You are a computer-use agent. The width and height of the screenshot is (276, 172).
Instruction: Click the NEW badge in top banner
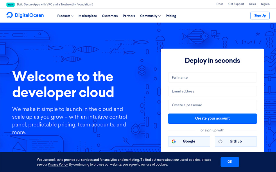tap(10, 5)
